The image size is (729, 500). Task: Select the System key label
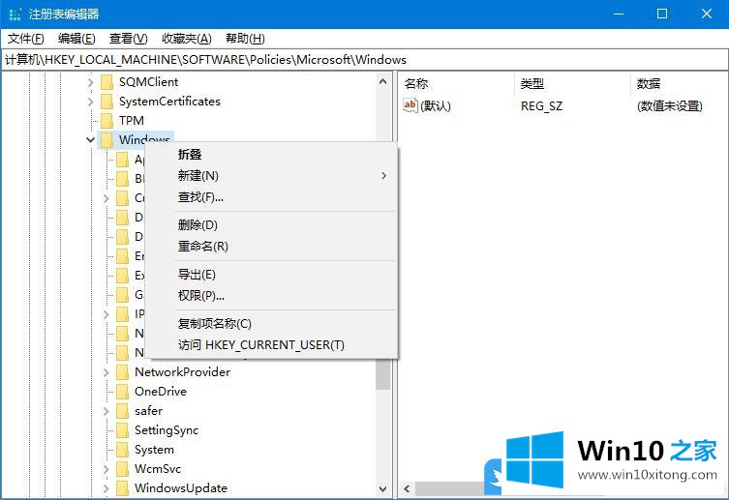(154, 450)
